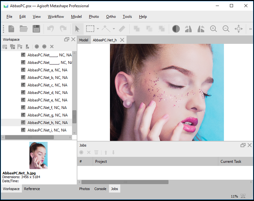Choose the Rectangle Selection tool
The height and width of the screenshot is (201, 254).
pos(90,29)
